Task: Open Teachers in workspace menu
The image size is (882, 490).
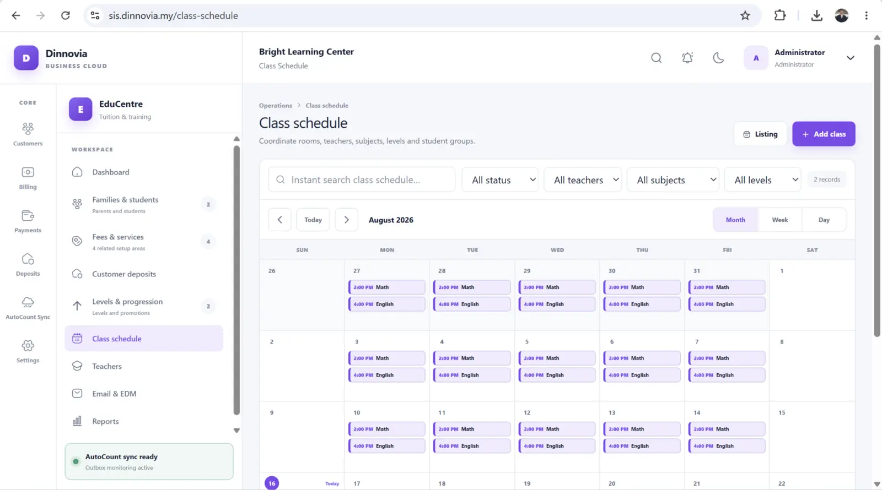Action: pyautogui.click(x=144, y=366)
